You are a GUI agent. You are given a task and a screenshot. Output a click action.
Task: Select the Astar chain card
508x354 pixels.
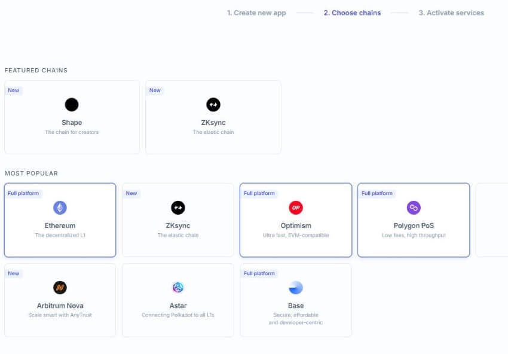[178, 299]
